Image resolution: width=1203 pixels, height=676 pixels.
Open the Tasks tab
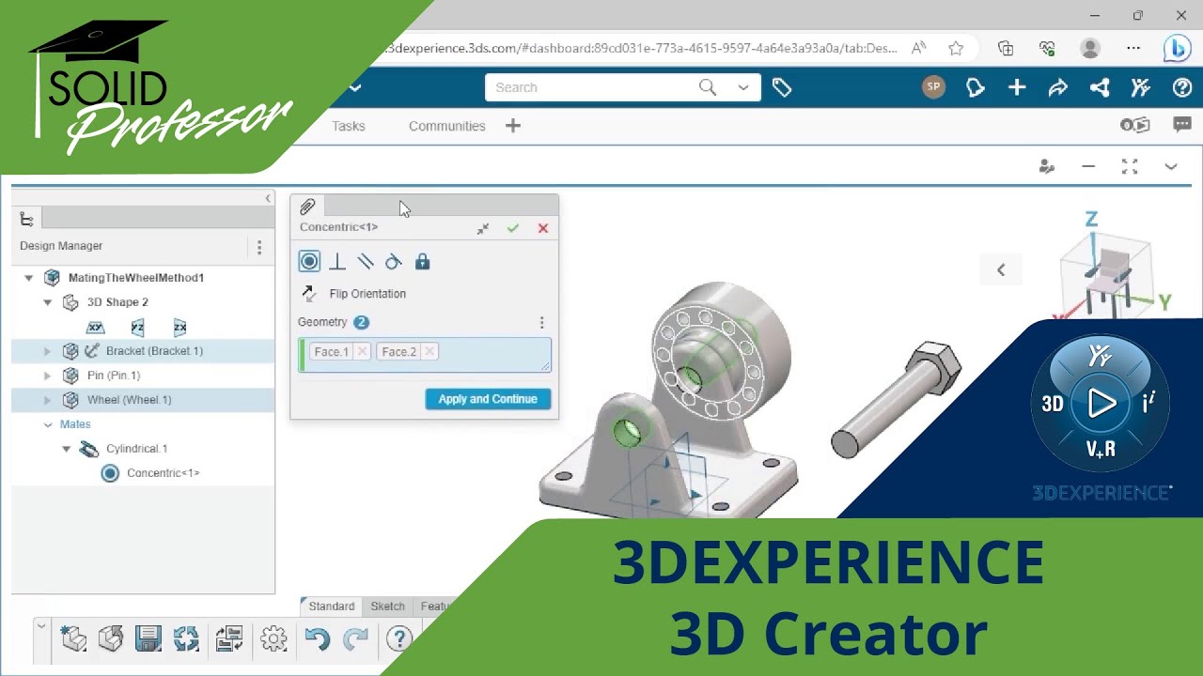pos(349,126)
